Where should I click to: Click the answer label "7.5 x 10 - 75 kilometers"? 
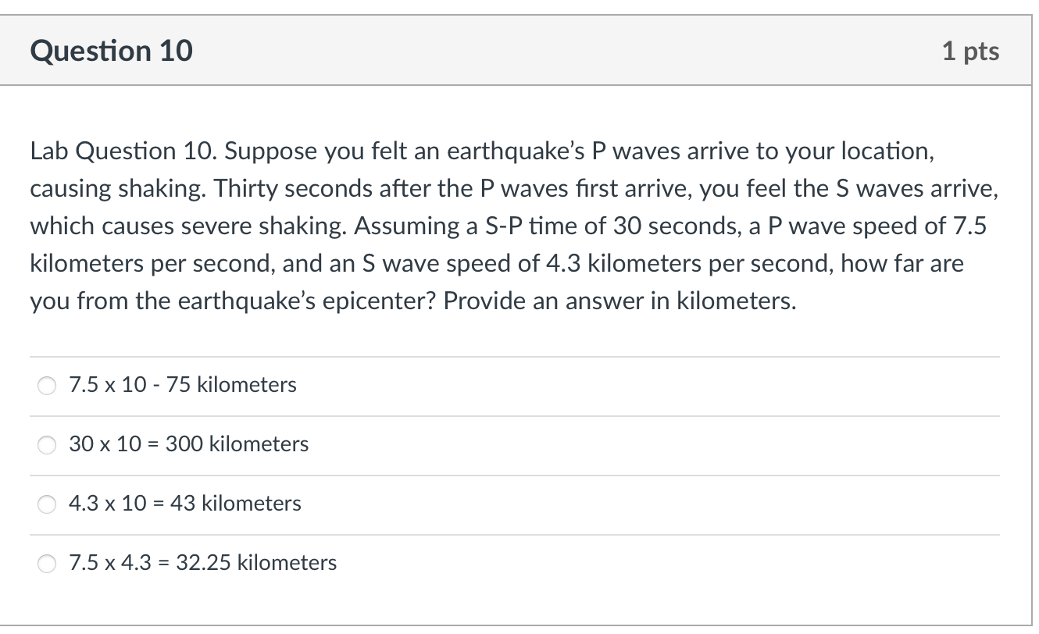pos(183,385)
